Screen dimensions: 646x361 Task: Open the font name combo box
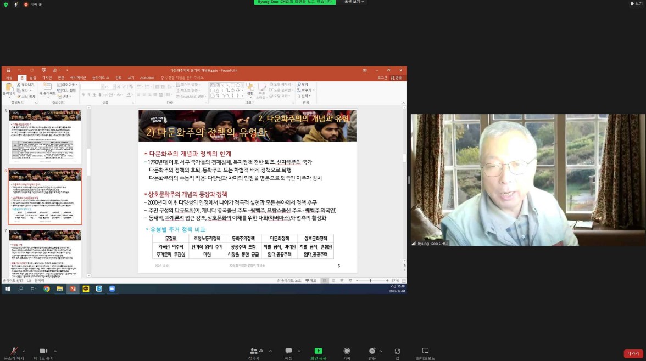91,87
